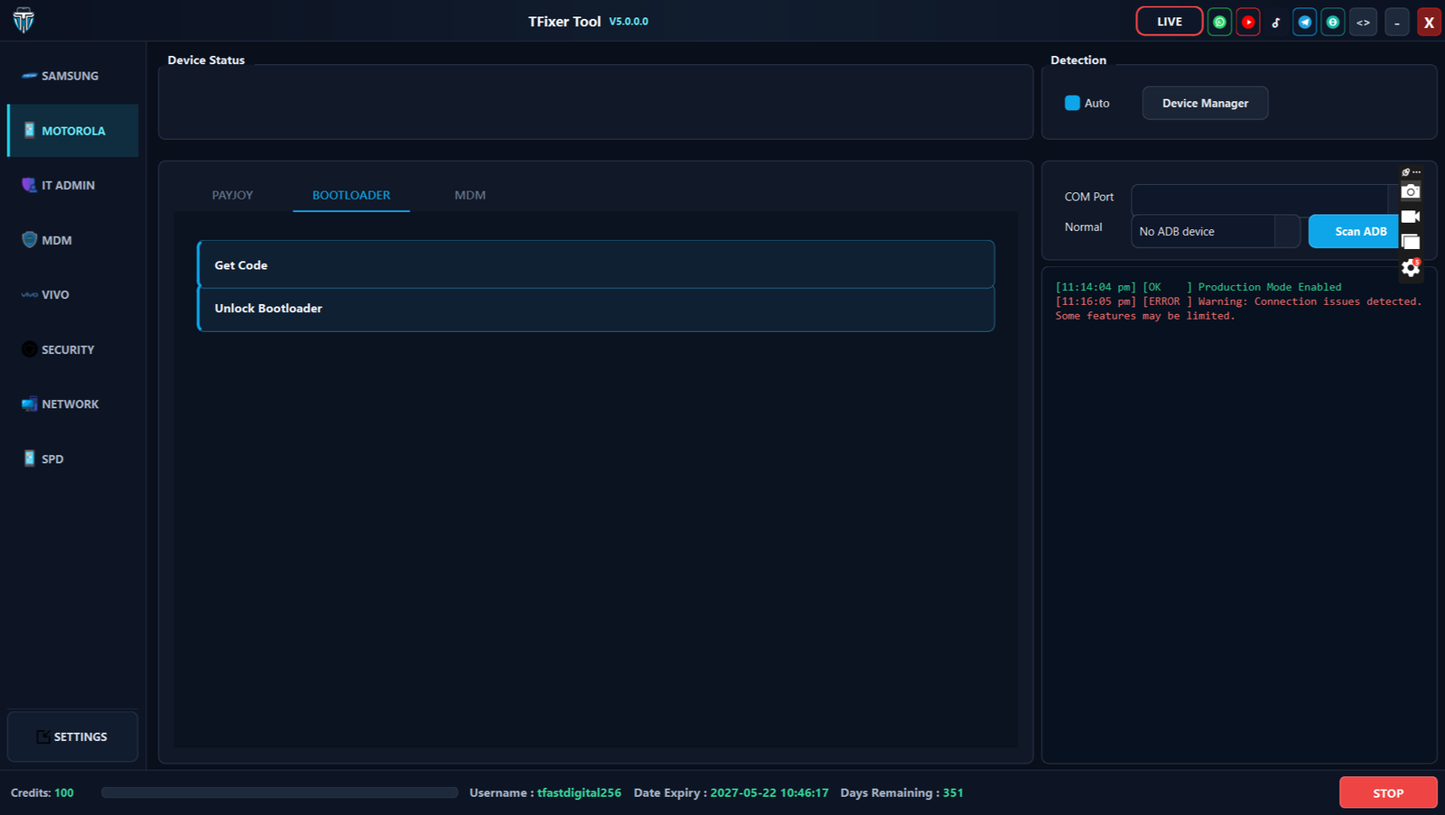The image size is (1445, 815).
Task: Click the username tfastdigital256
Action: tap(579, 792)
